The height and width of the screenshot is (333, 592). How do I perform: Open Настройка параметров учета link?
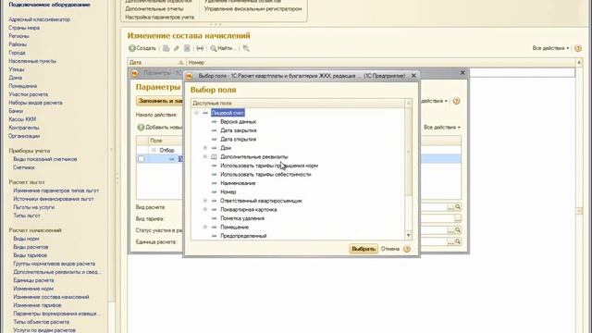coord(159,18)
